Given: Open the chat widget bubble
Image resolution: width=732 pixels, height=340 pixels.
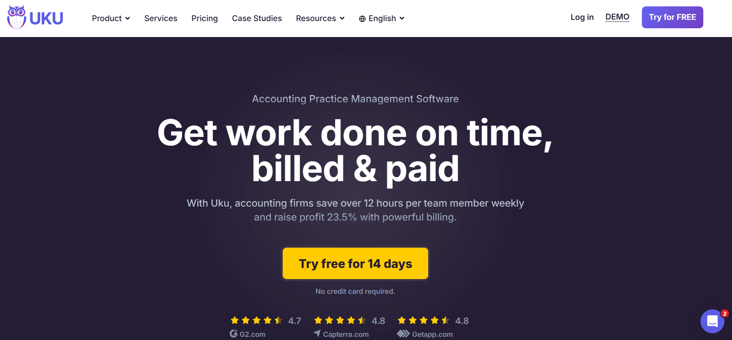Looking at the screenshot, I should pos(712,321).
